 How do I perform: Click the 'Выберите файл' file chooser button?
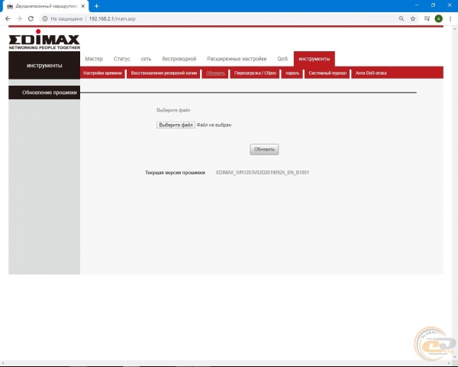pos(176,125)
